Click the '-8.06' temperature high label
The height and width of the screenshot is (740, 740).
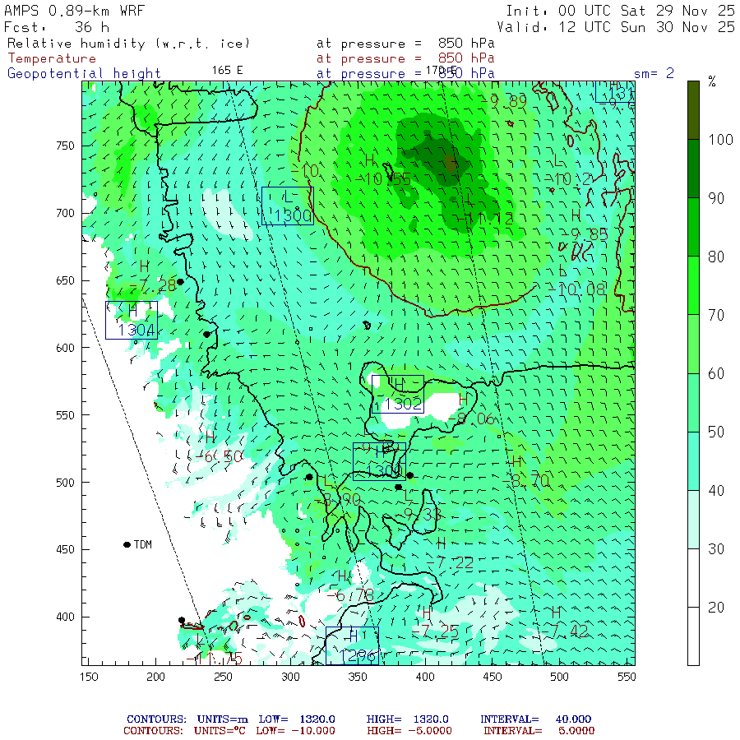pyautogui.click(x=471, y=419)
